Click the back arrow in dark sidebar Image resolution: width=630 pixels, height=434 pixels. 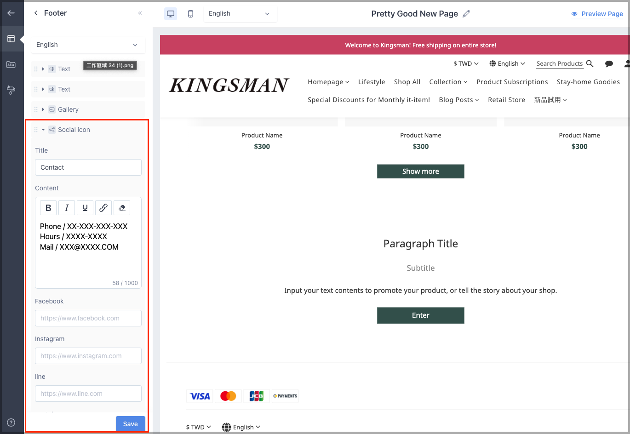tap(11, 13)
